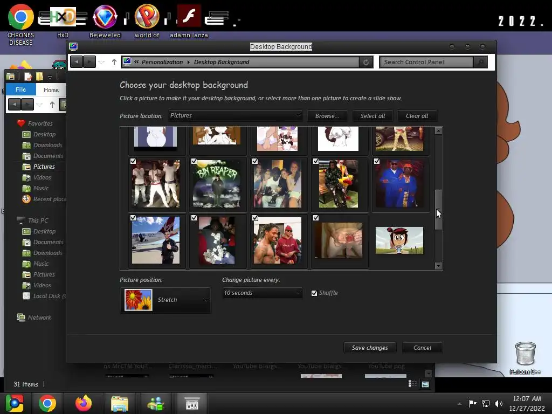Click the picture list scrollbar thumb
Screen dimensions: 552x414
pyautogui.click(x=438, y=210)
